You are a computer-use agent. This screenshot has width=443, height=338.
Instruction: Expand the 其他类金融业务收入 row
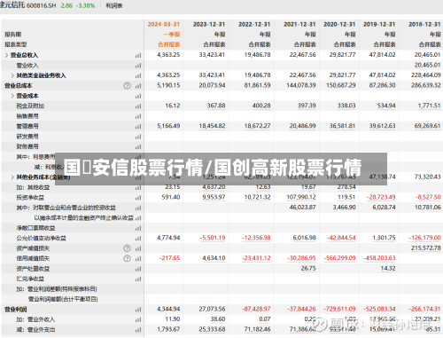(12, 75)
